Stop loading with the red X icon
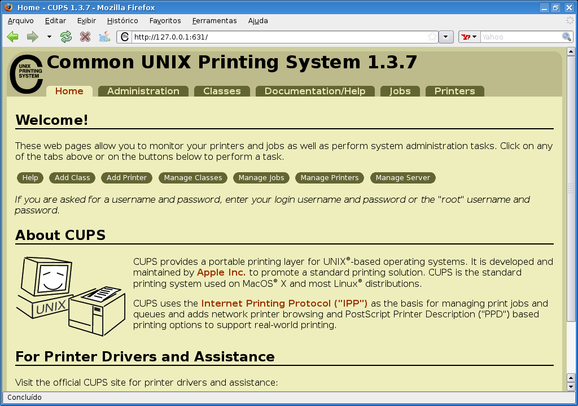Viewport: 578px width, 406px height. [85, 37]
